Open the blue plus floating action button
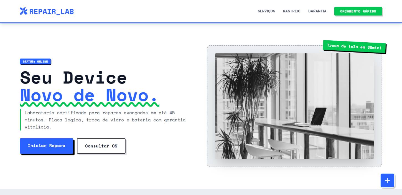 tap(387, 181)
